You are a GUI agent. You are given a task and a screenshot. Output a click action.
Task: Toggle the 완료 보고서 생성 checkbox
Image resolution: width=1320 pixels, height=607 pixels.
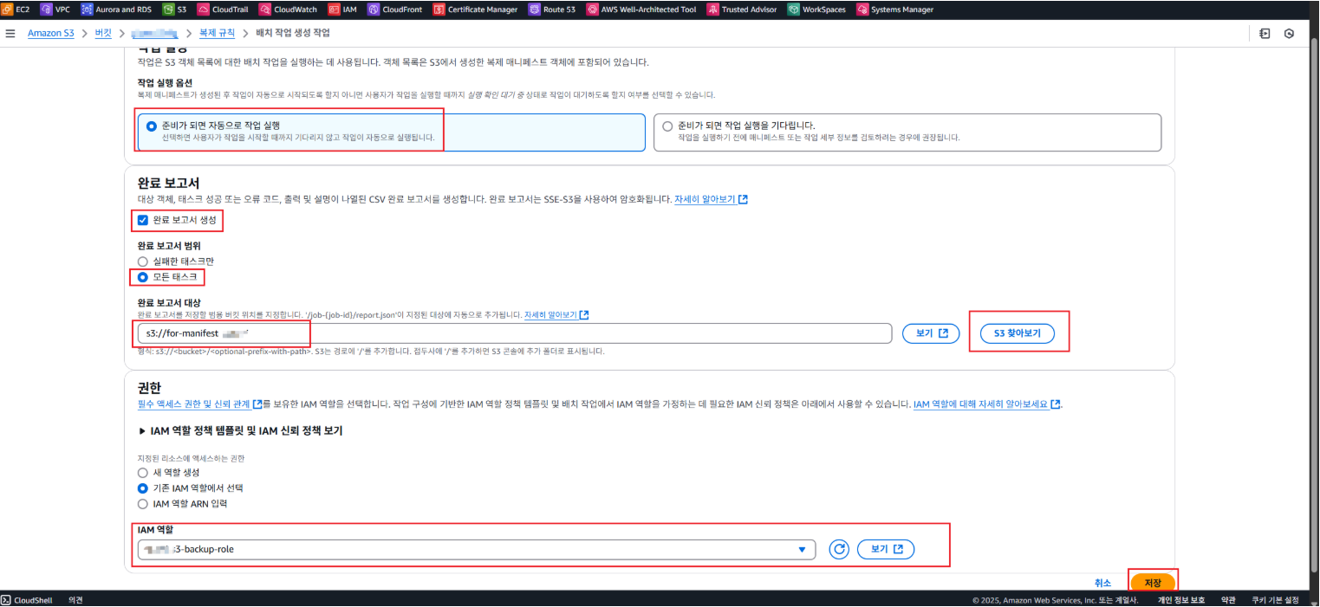coord(143,220)
